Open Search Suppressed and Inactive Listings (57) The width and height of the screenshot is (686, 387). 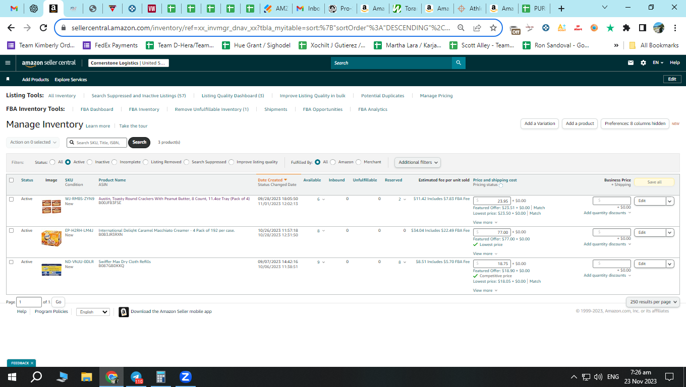point(139,96)
